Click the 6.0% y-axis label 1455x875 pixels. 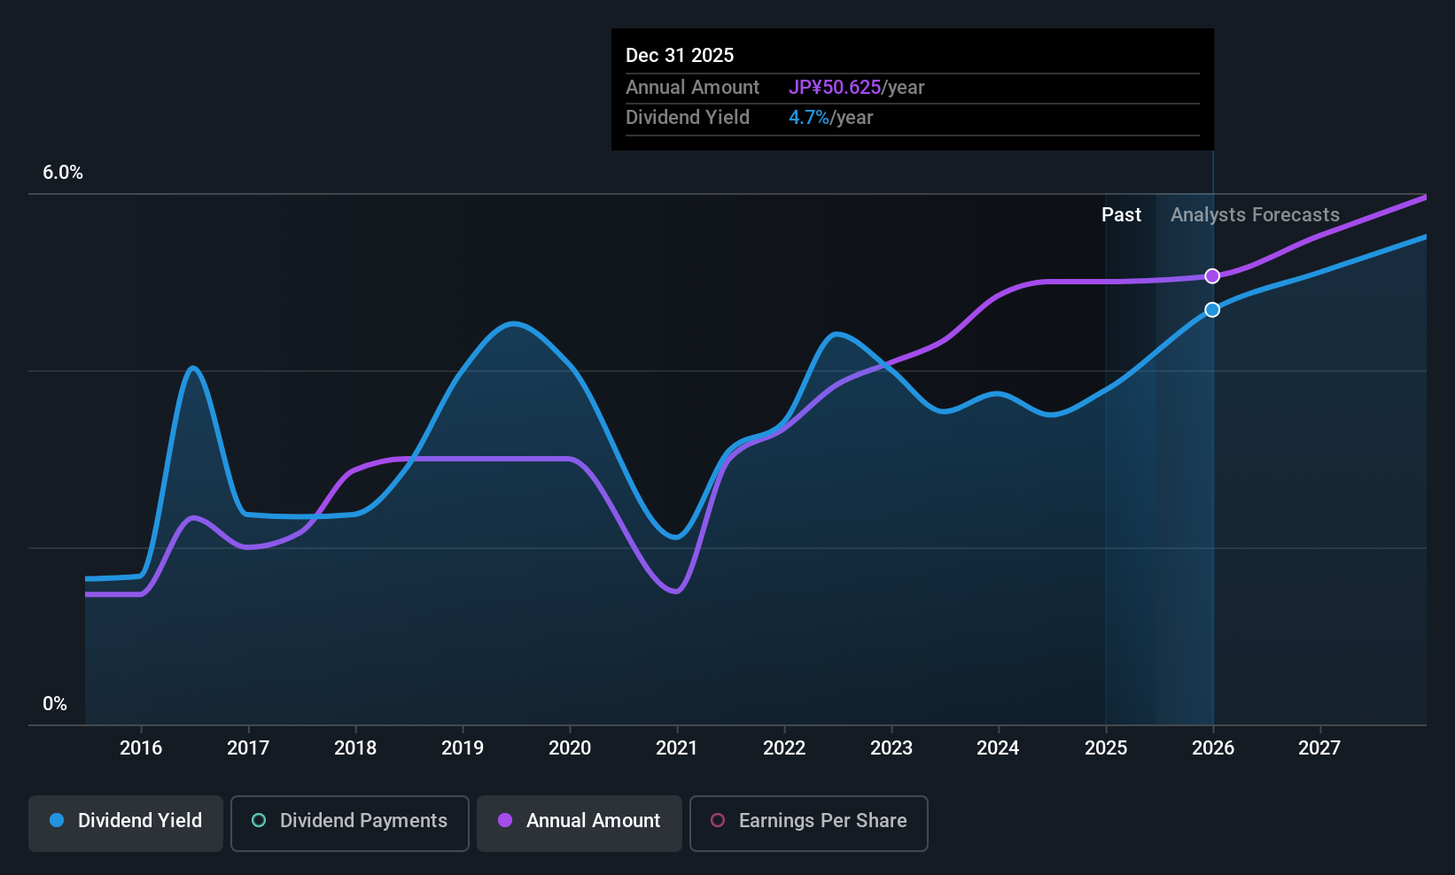pos(63,173)
